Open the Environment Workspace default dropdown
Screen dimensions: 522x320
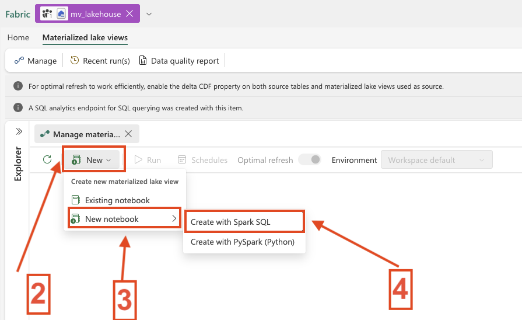point(436,160)
